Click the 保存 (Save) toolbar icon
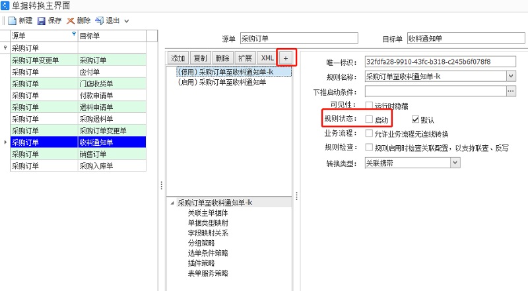The image size is (528, 291). [x=42, y=20]
